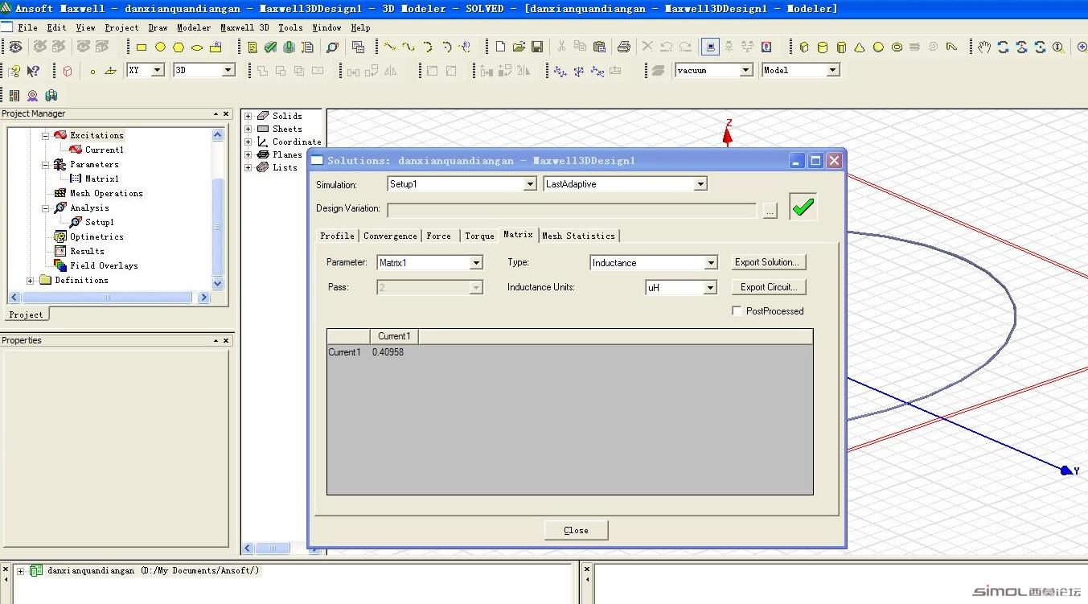Click the Draw point icon
Viewport: 1088px width, 604px height.
(92, 71)
